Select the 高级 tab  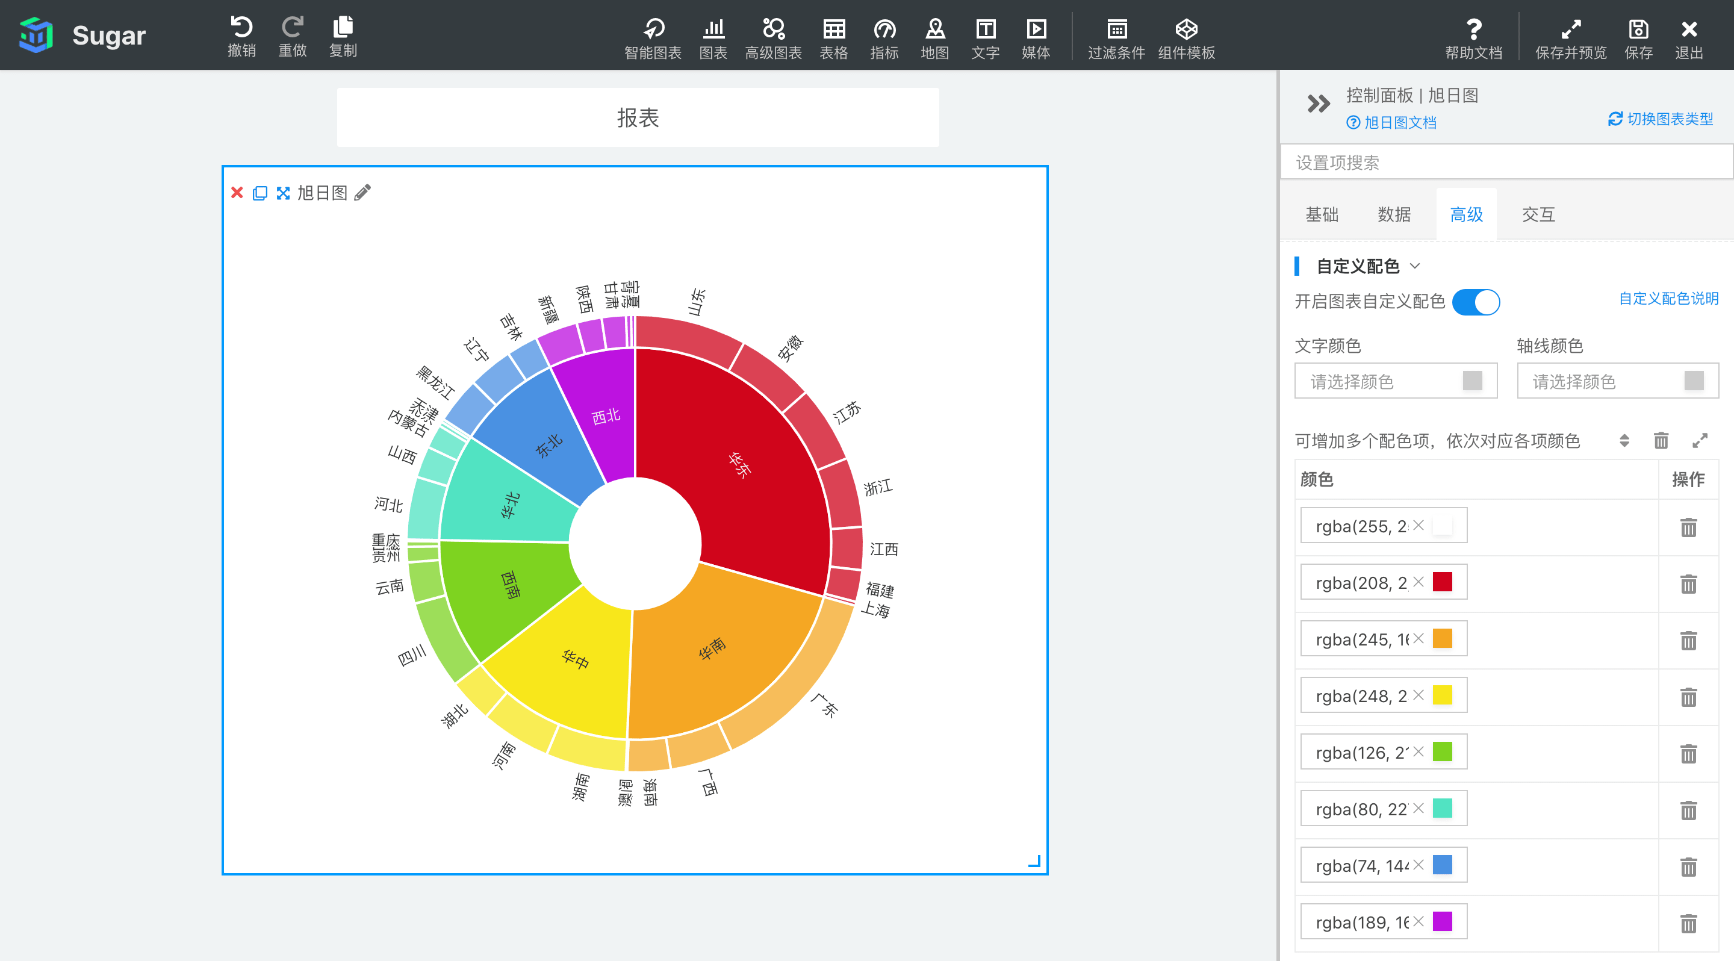click(x=1466, y=215)
